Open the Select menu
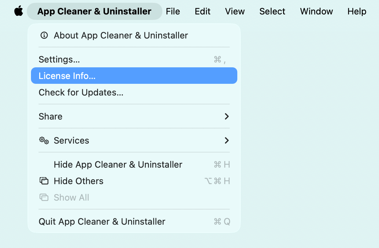This screenshot has height=248, width=379. [x=272, y=11]
